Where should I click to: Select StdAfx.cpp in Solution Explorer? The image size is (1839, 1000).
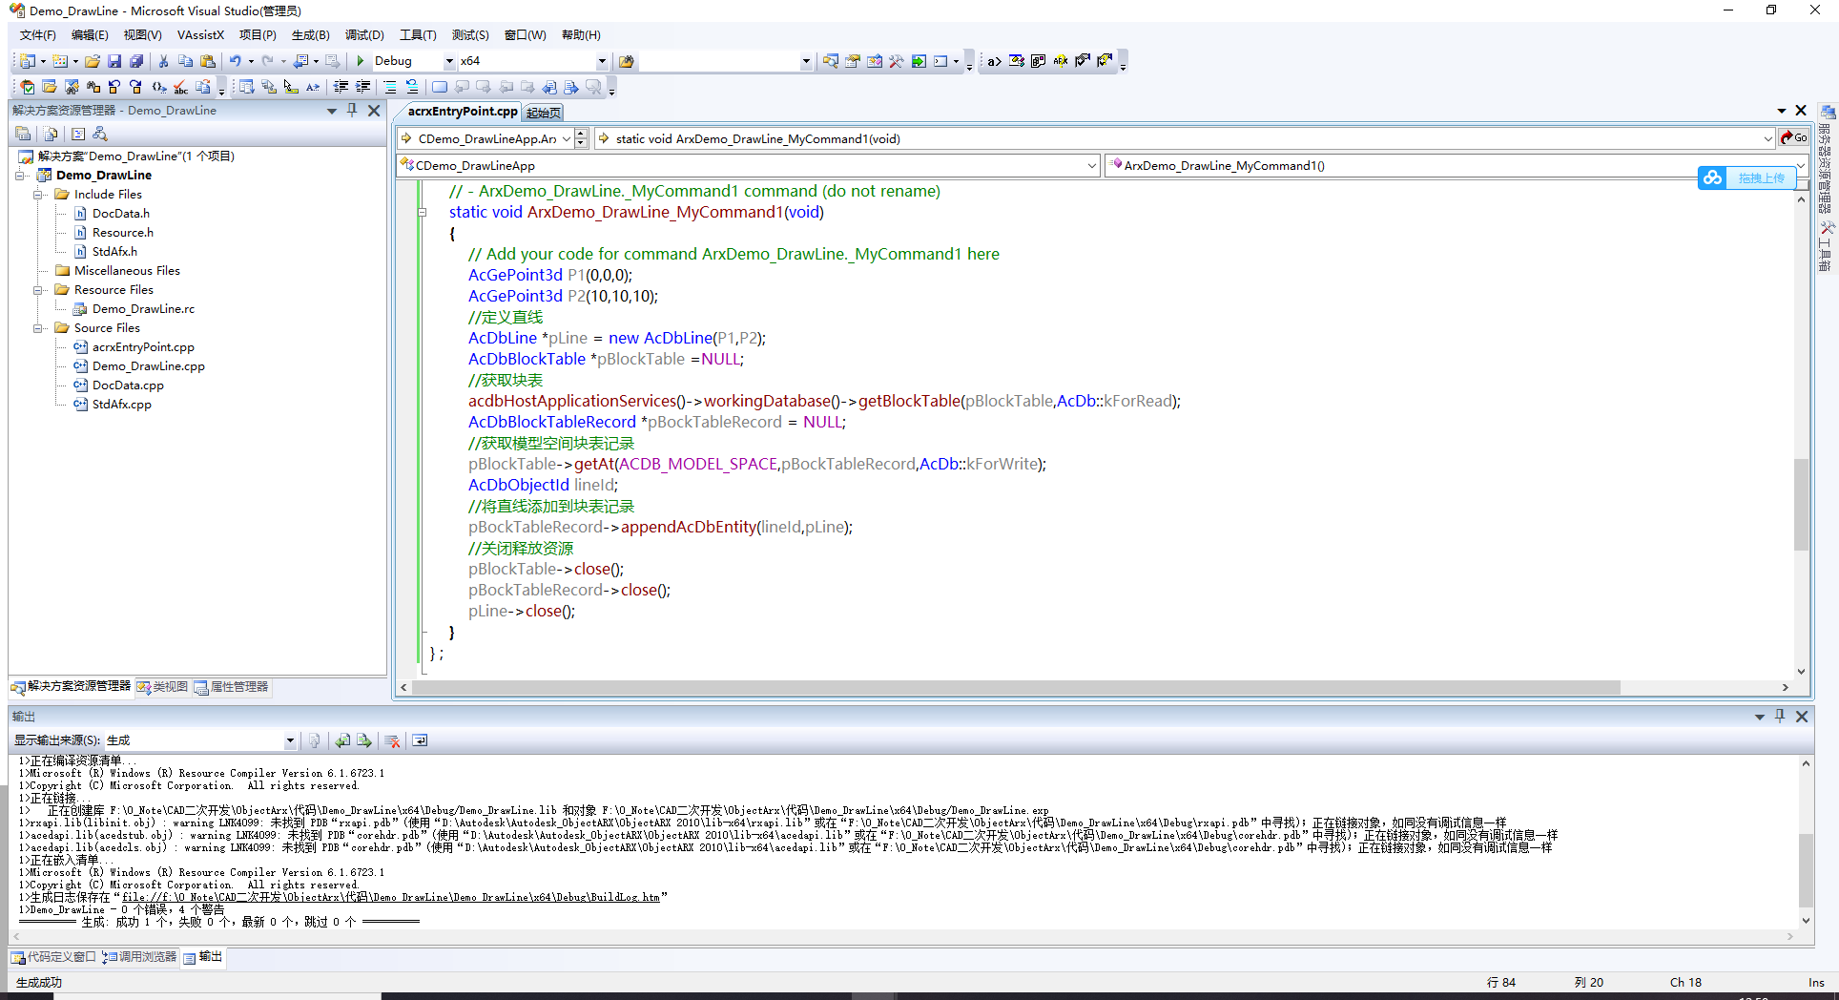pyautogui.click(x=121, y=405)
